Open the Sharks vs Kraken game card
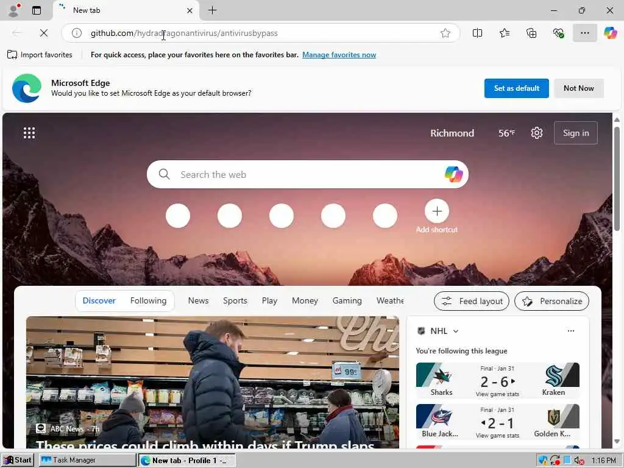Screen dimensions: 624x468 (497, 380)
